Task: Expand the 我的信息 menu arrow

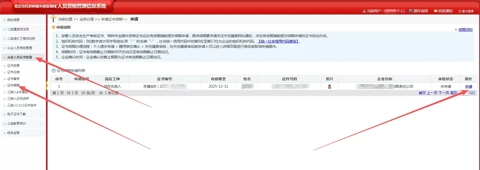Action: click(41, 20)
